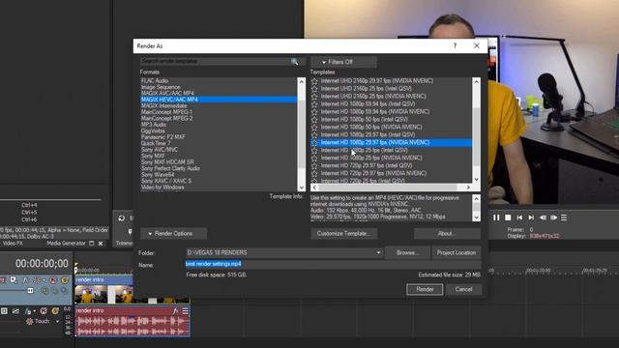Click the audio track FX icon
This screenshot has width=619, height=348.
[28, 311]
